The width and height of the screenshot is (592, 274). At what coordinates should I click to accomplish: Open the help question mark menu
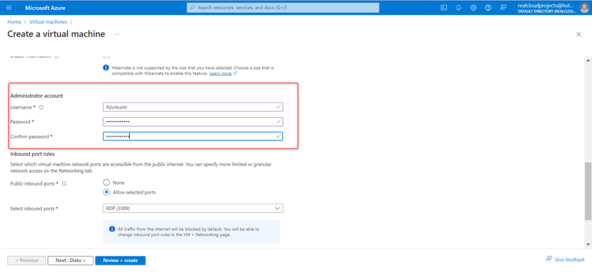click(488, 7)
